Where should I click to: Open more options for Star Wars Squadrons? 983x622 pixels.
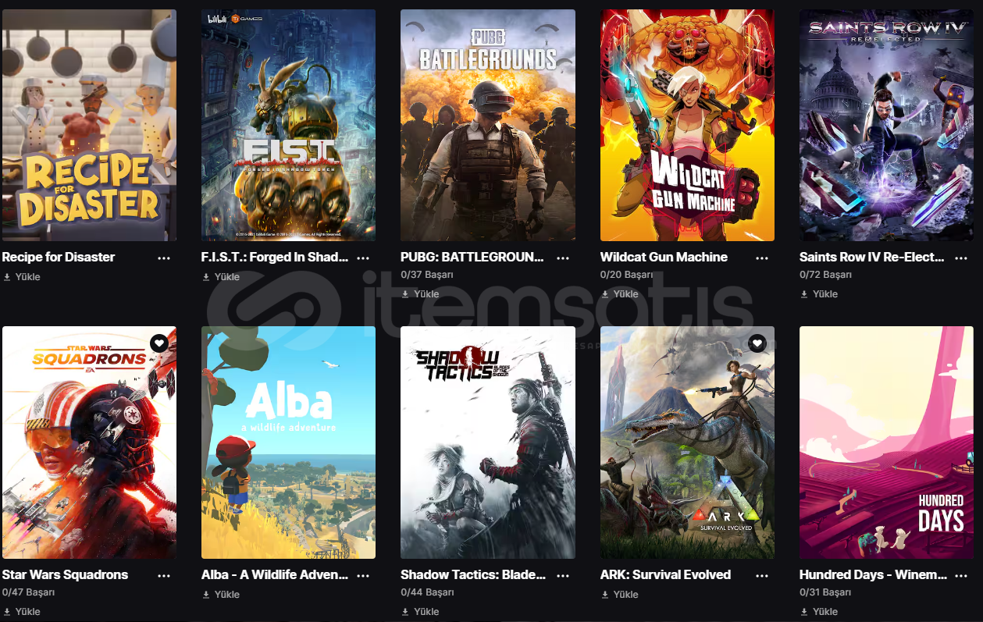click(x=164, y=575)
